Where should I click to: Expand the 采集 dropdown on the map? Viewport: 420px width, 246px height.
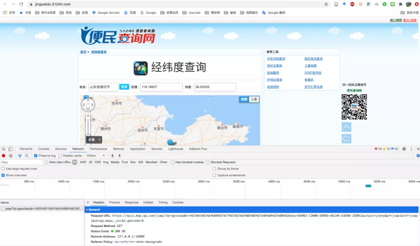(100, 140)
